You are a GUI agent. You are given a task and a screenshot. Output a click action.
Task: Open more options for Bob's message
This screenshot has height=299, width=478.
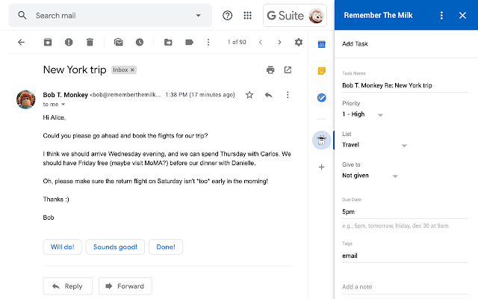click(x=288, y=95)
